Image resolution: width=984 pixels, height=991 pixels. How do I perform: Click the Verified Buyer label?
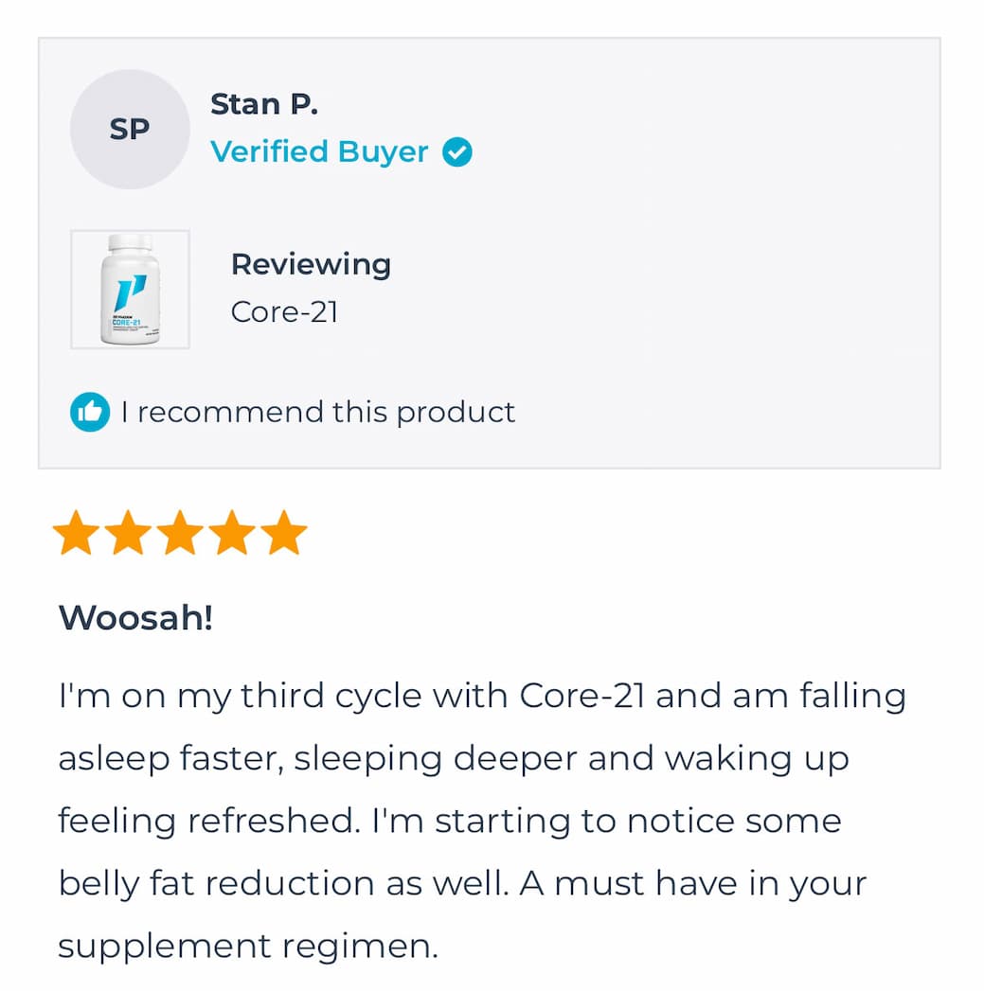pyautogui.click(x=319, y=152)
